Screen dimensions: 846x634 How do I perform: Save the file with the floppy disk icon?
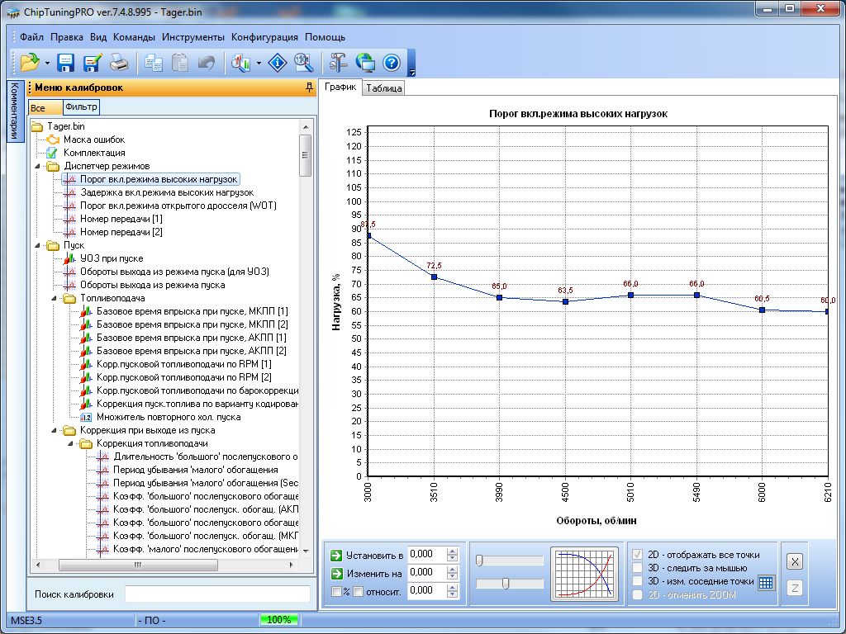(x=66, y=62)
